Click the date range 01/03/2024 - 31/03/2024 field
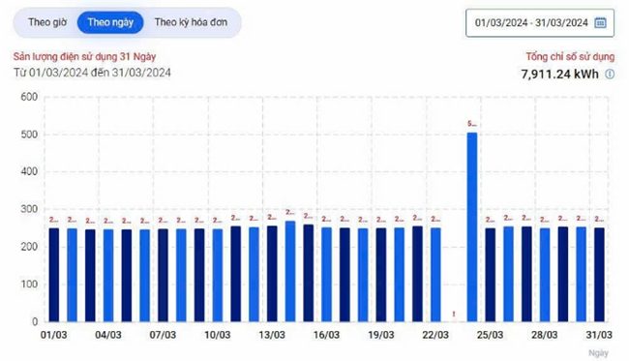 coord(540,23)
